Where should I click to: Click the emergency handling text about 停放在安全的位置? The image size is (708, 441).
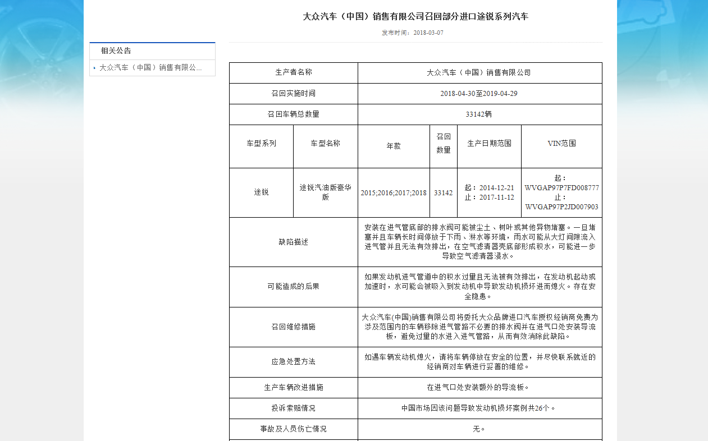480,362
